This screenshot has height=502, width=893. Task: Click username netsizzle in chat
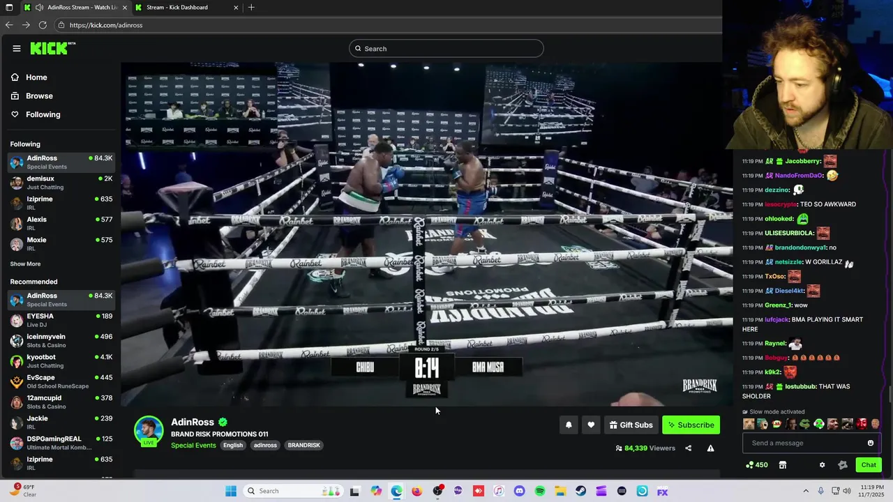click(788, 262)
